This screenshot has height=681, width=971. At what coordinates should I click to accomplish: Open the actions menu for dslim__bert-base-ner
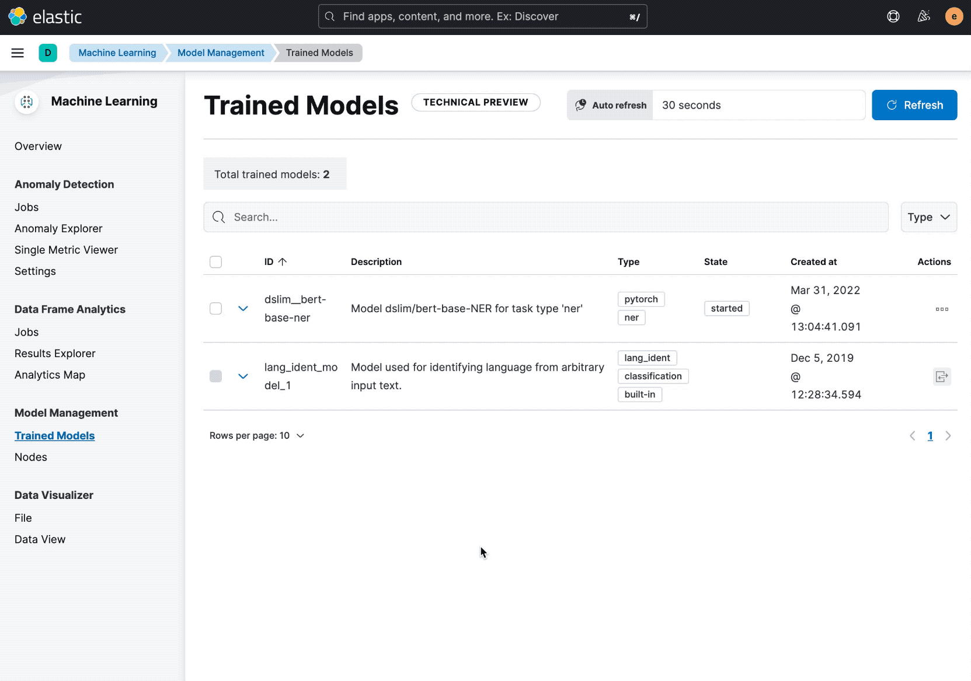(941, 309)
